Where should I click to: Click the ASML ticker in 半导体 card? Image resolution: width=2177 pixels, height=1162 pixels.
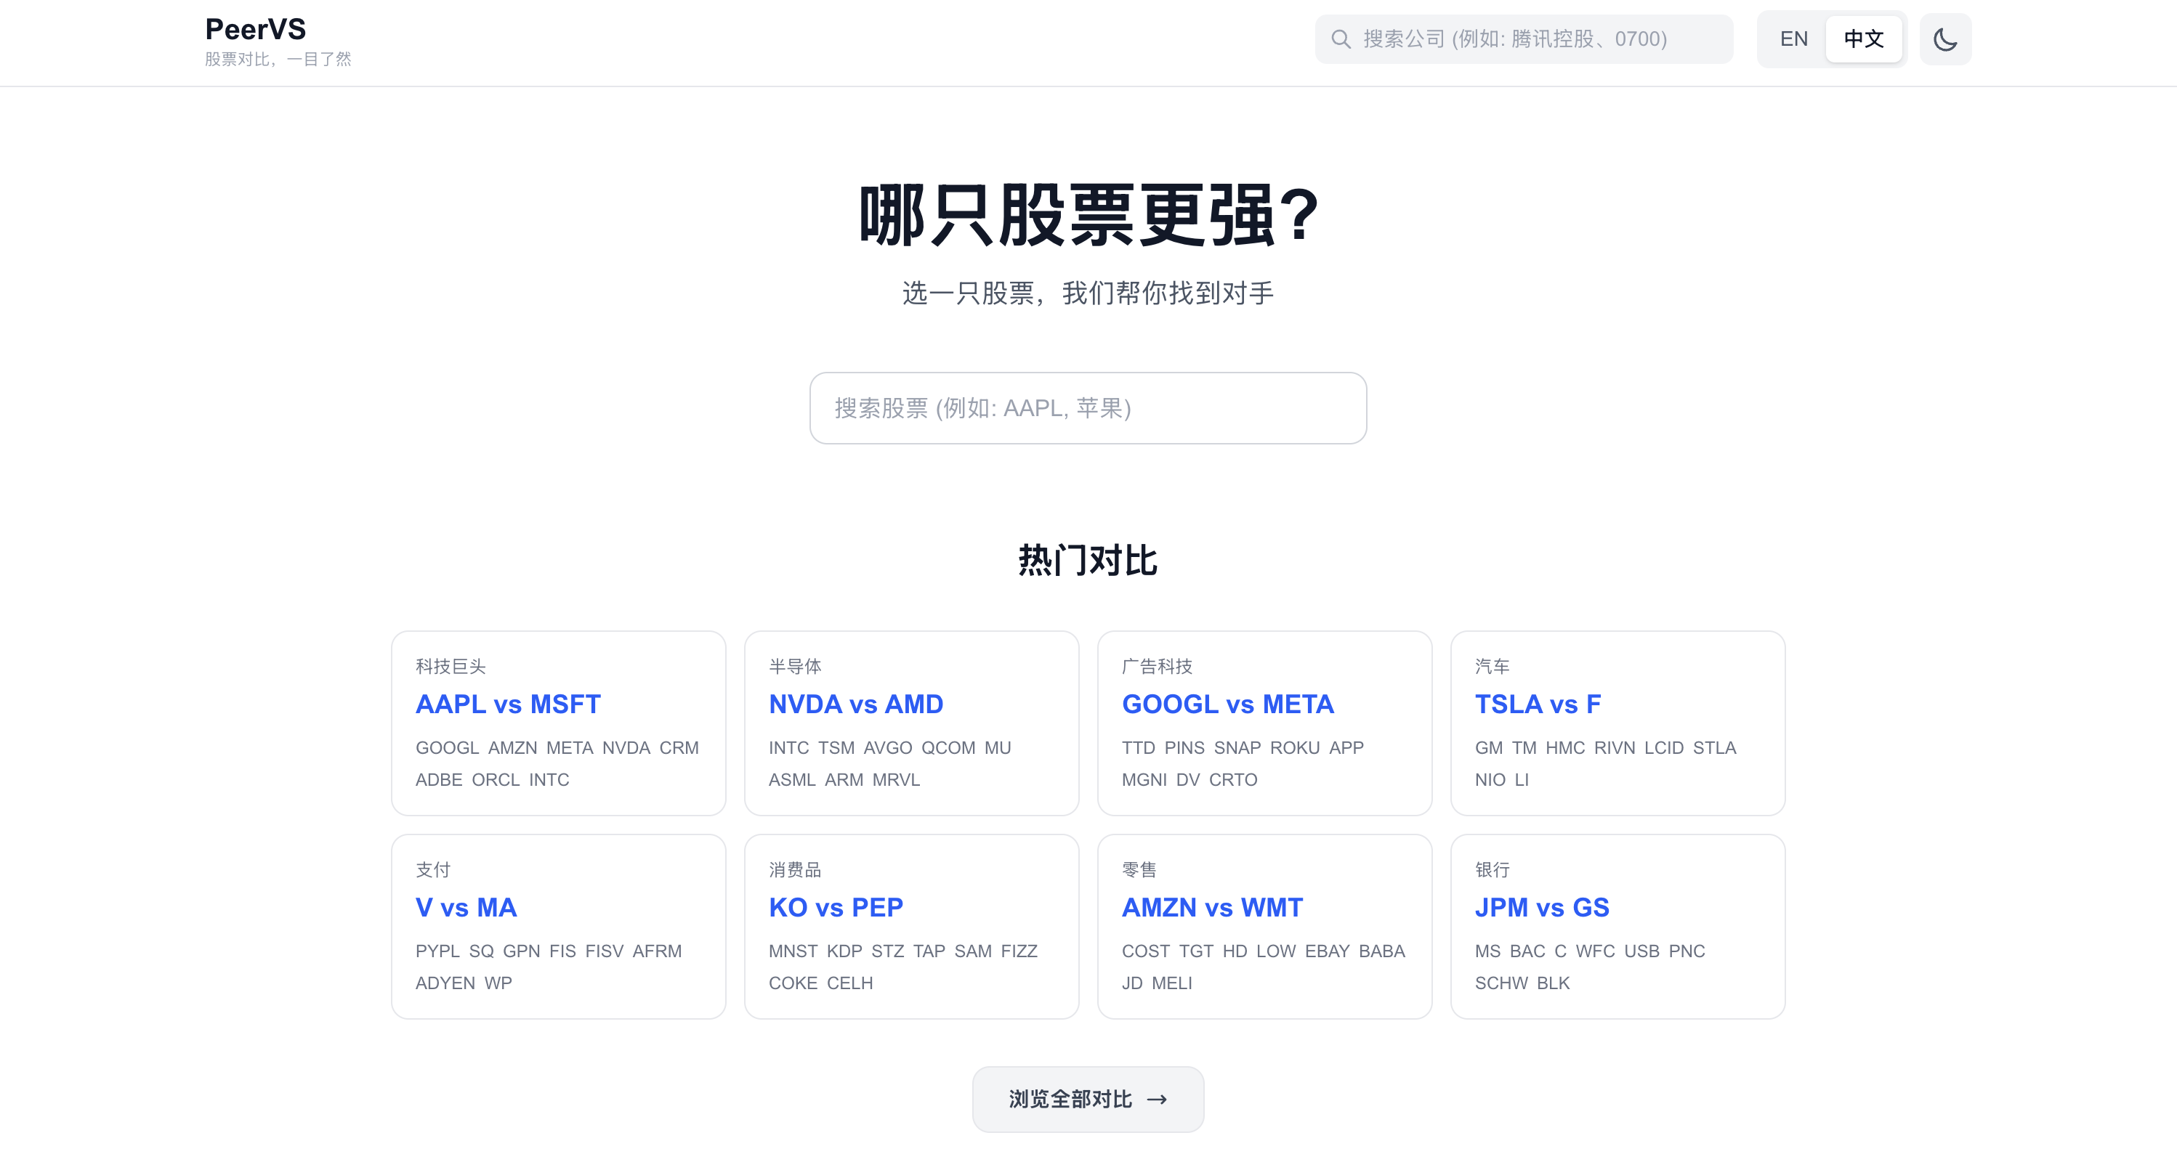click(791, 779)
